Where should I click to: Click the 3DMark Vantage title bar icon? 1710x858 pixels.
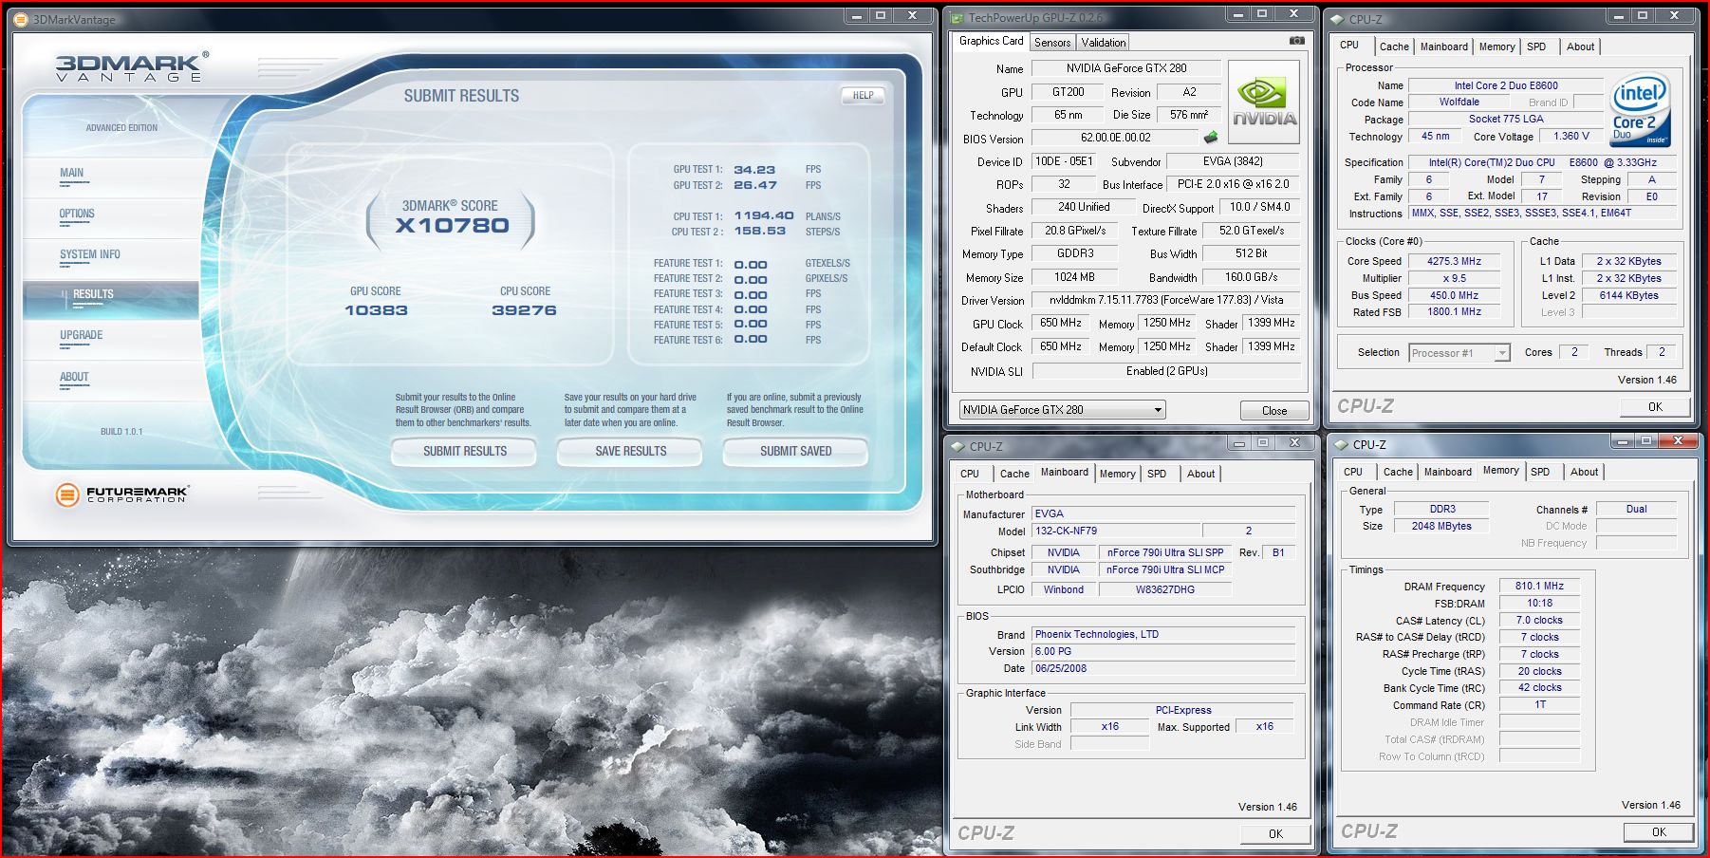pos(20,19)
